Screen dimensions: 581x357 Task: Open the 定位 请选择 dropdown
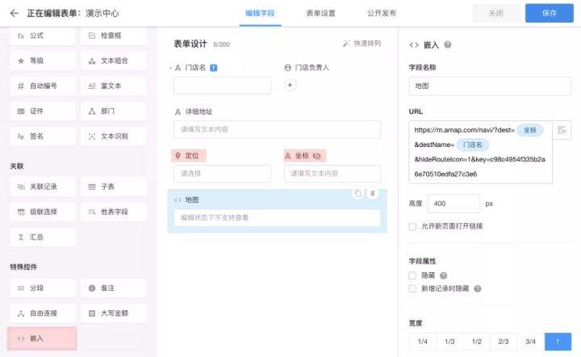click(x=222, y=174)
